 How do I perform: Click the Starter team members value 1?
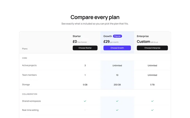pos(85,75)
